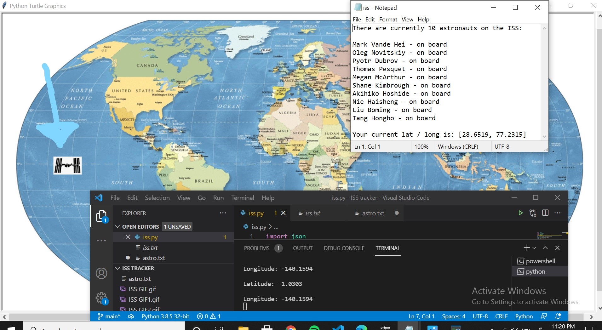
Task: Split the editor to the right
Action: pyautogui.click(x=545, y=213)
